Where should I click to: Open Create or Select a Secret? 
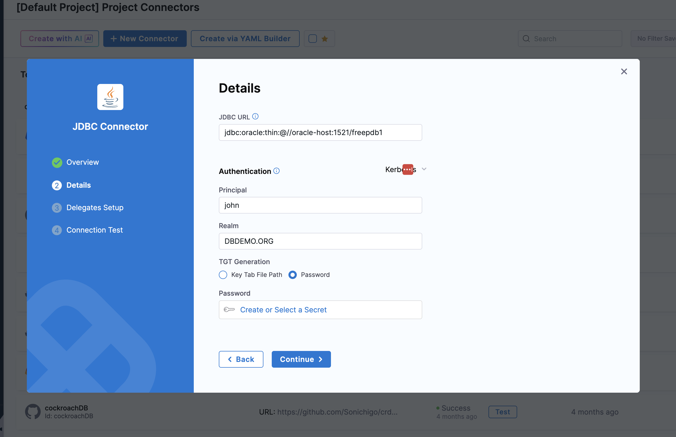coord(283,309)
